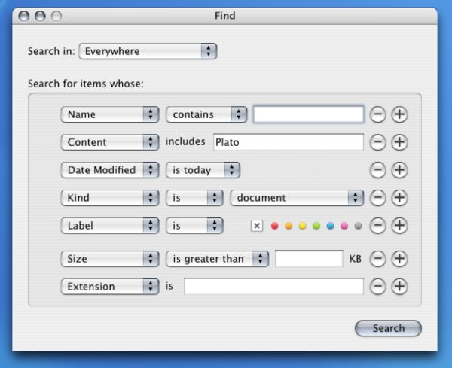Add a criterion after the Kind row
The height and width of the screenshot is (368, 452).
pos(400,198)
